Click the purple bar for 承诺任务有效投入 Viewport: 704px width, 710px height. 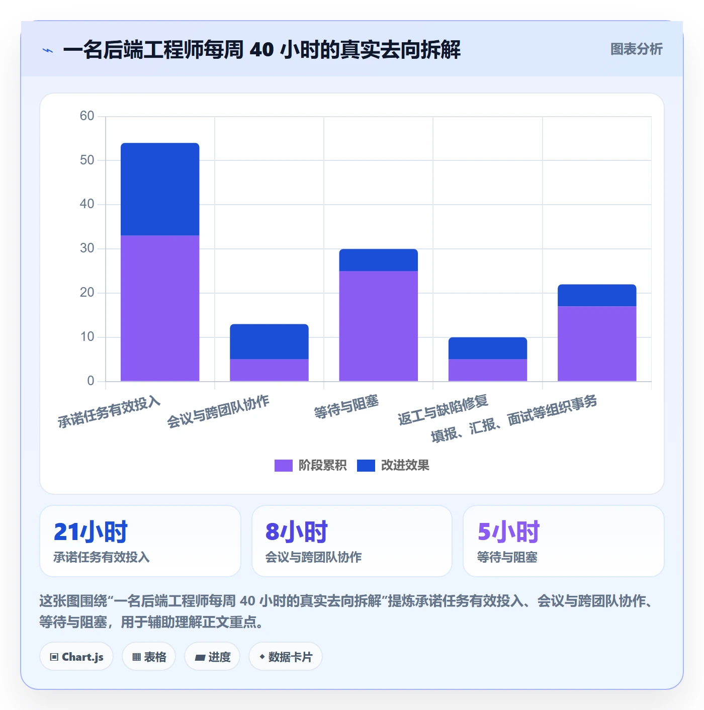160,308
